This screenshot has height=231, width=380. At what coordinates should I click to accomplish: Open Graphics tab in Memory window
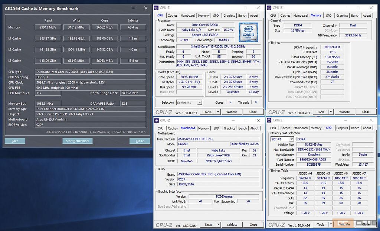coord(342,16)
